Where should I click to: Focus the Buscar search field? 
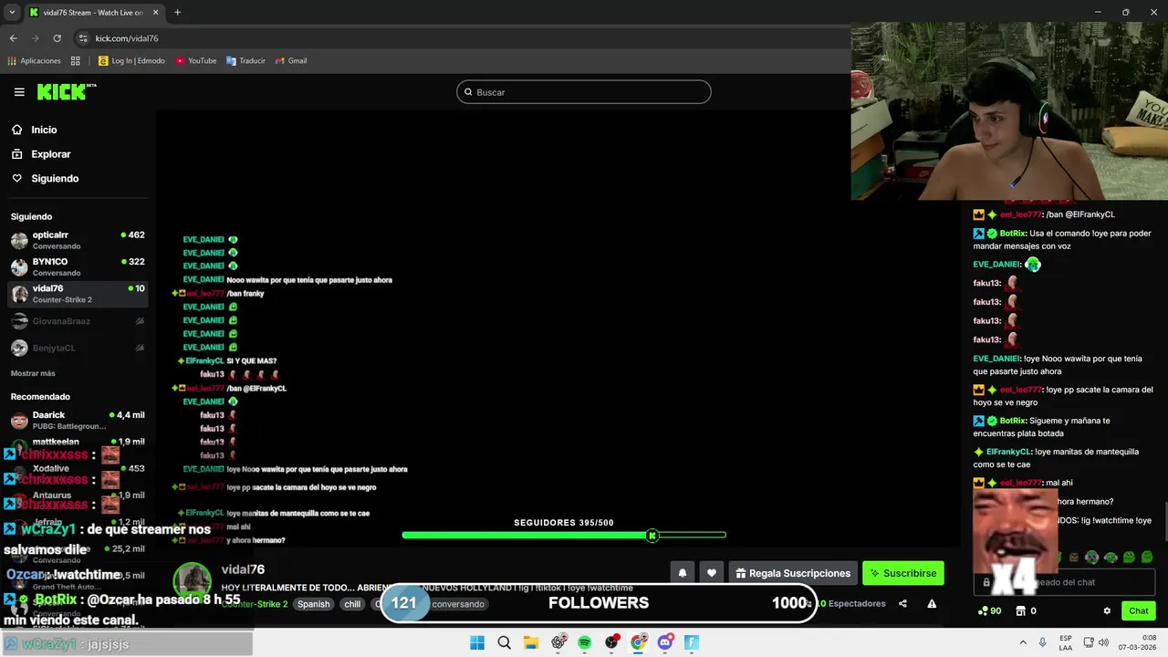click(x=584, y=92)
